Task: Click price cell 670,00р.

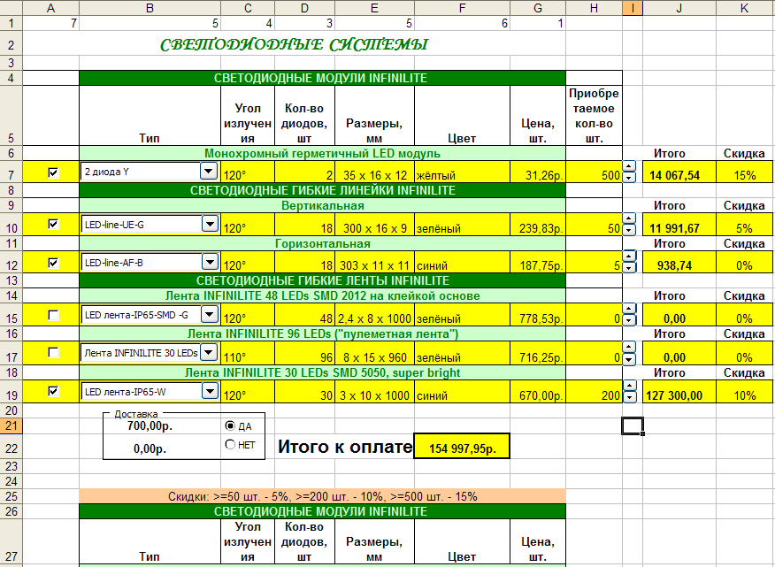Action: point(538,392)
